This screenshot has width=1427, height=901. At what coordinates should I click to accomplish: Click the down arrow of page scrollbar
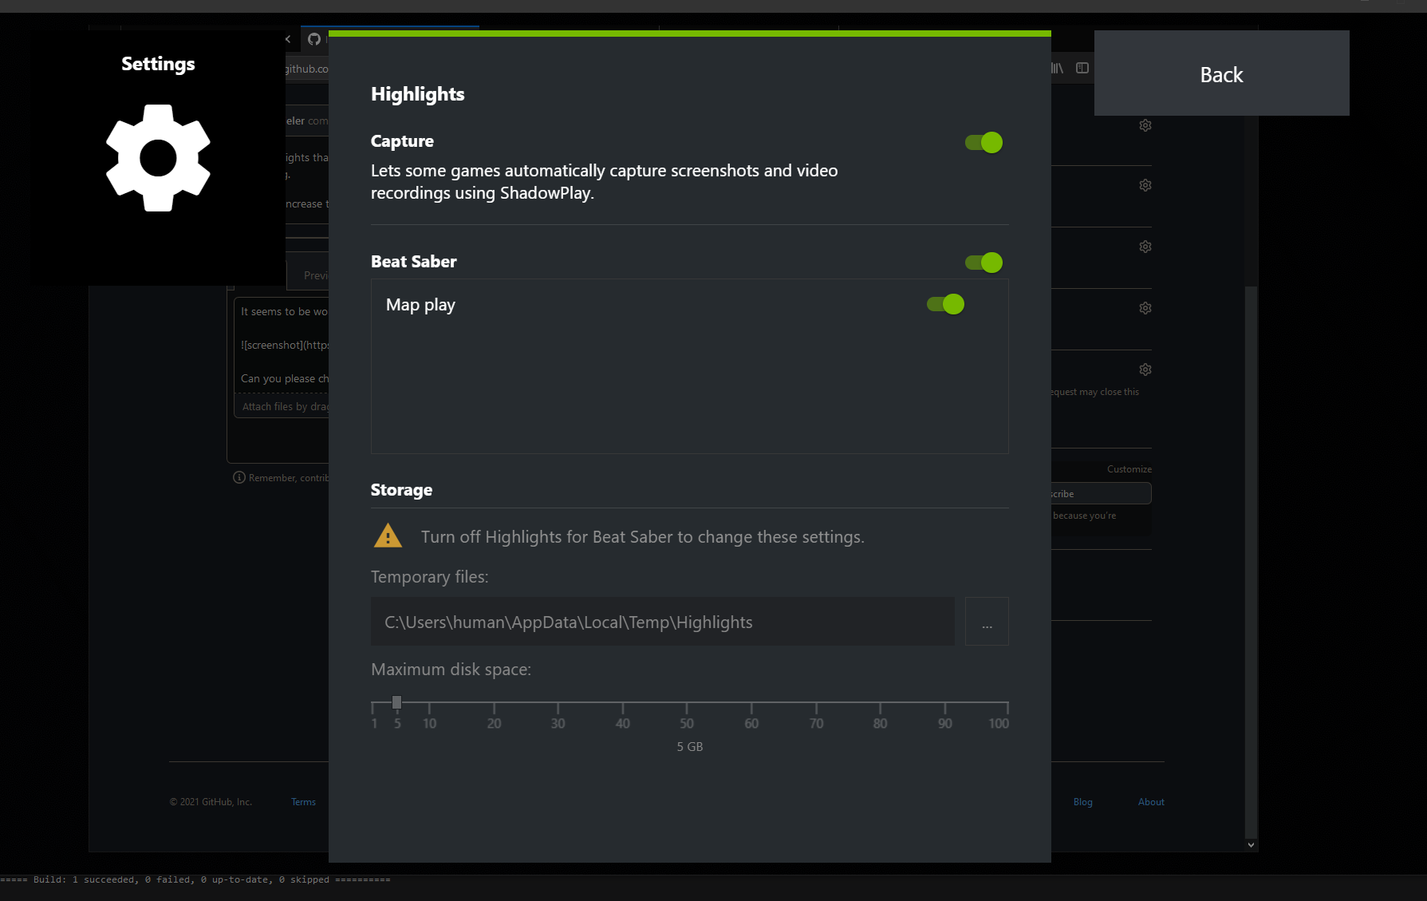pos(1251,844)
